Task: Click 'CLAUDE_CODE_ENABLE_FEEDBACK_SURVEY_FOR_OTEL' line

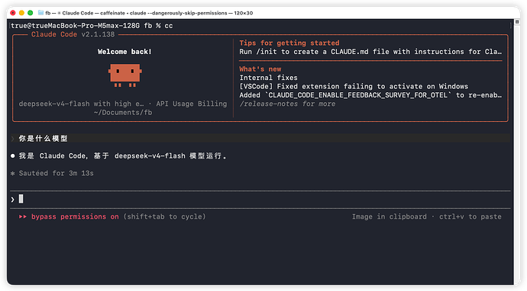Action: [x=370, y=95]
